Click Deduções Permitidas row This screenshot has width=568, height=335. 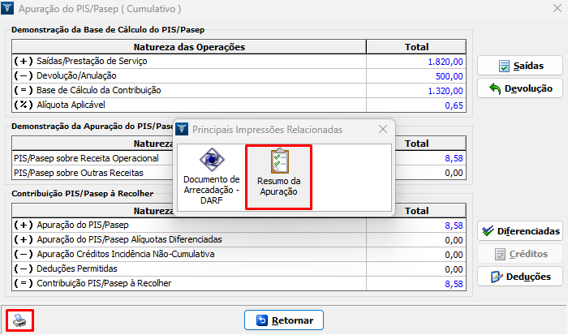click(x=188, y=268)
